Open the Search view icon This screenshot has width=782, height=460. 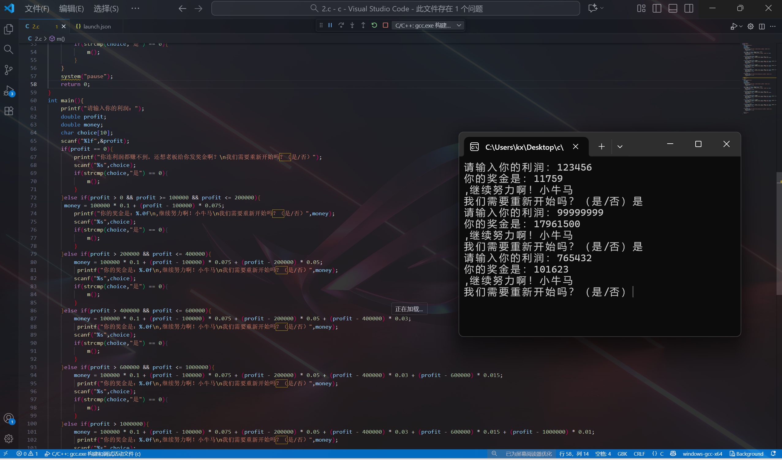pos(9,49)
